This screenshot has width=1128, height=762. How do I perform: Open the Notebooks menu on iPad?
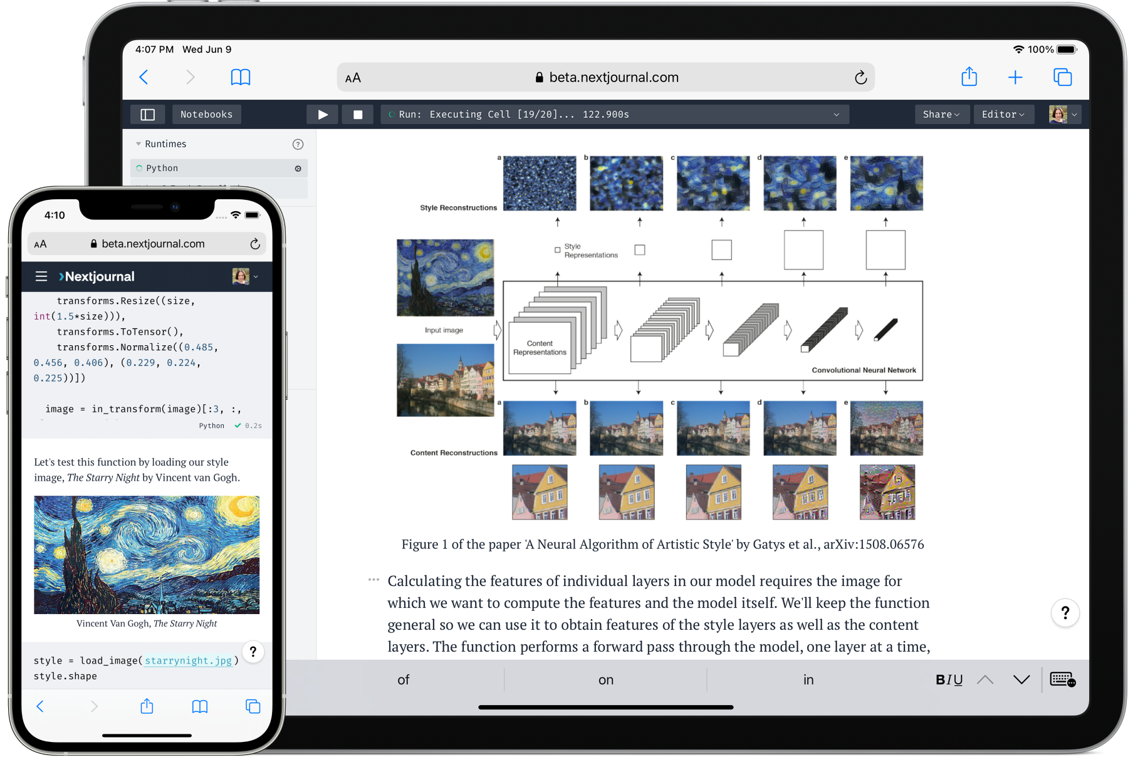click(206, 114)
